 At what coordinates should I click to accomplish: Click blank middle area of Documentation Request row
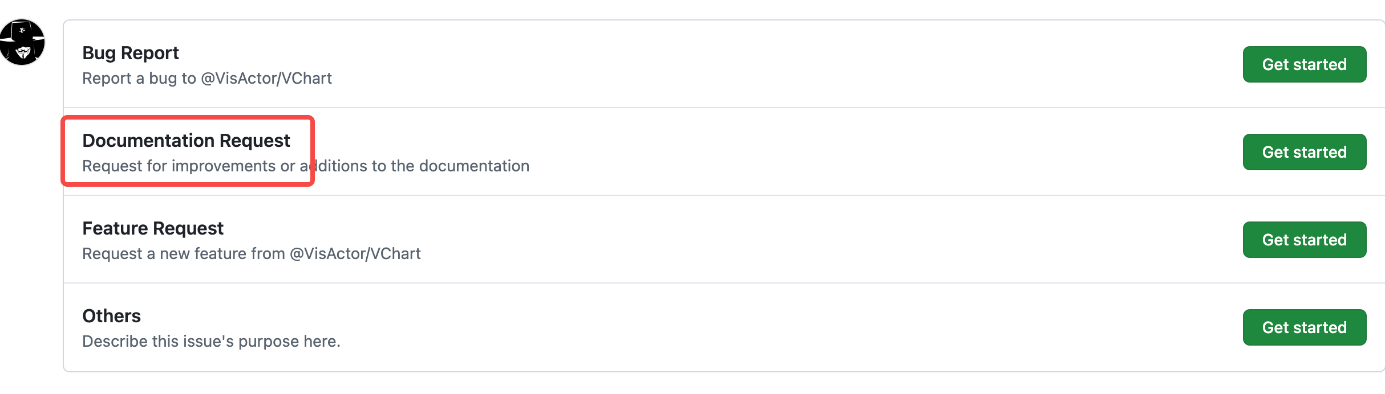click(856, 152)
